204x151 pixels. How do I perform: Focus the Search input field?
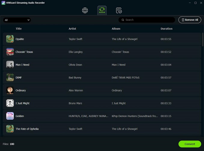click(x=147, y=20)
